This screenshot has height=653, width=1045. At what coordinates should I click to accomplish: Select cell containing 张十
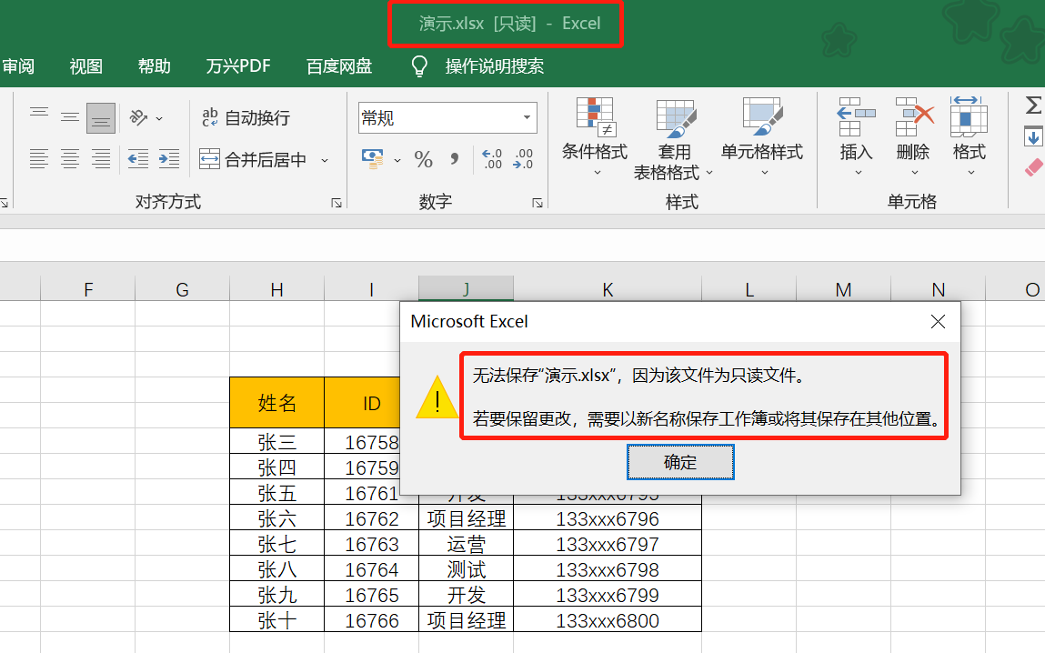point(277,620)
